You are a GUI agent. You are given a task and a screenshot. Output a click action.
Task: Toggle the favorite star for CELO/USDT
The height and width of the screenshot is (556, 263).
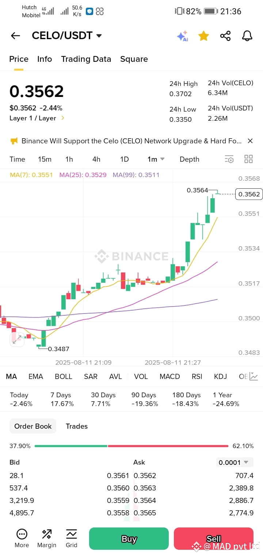click(203, 35)
